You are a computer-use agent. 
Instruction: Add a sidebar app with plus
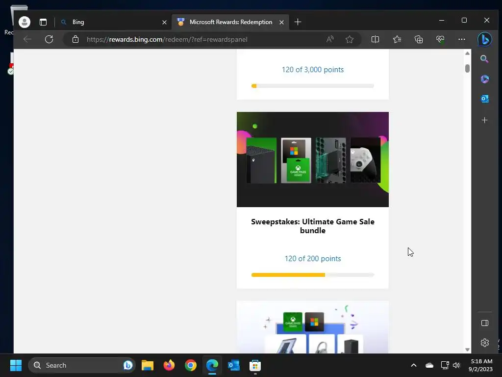point(485,120)
